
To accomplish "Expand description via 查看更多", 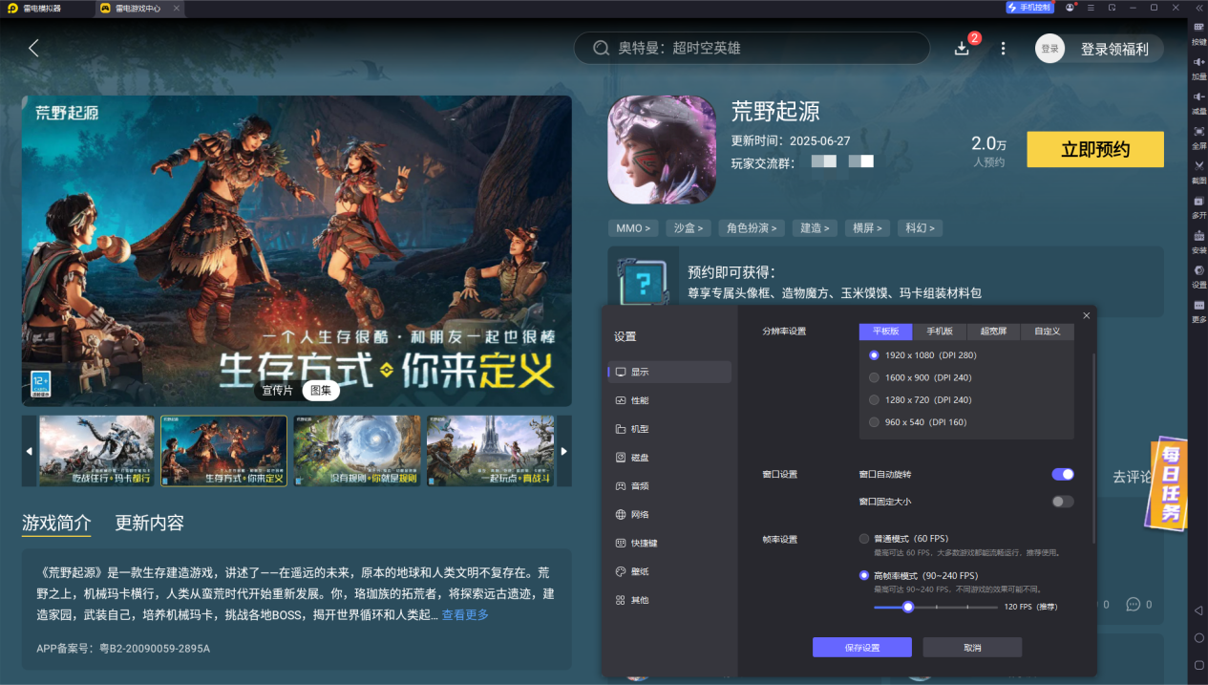I will [465, 615].
